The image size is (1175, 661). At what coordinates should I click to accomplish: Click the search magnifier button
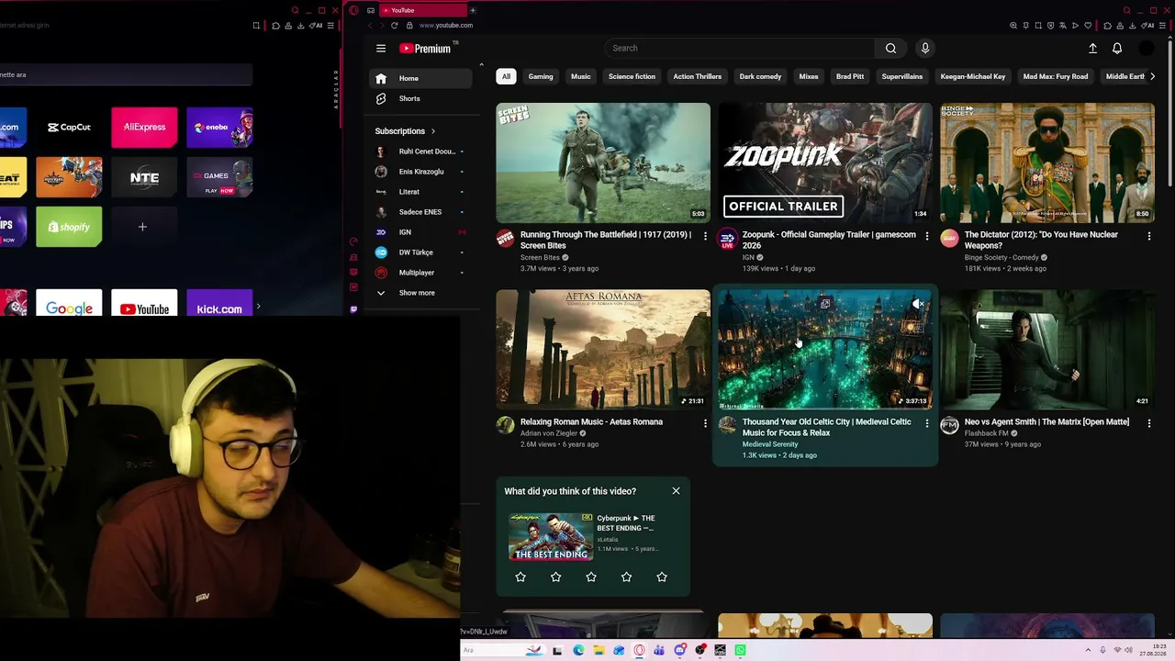pos(890,49)
